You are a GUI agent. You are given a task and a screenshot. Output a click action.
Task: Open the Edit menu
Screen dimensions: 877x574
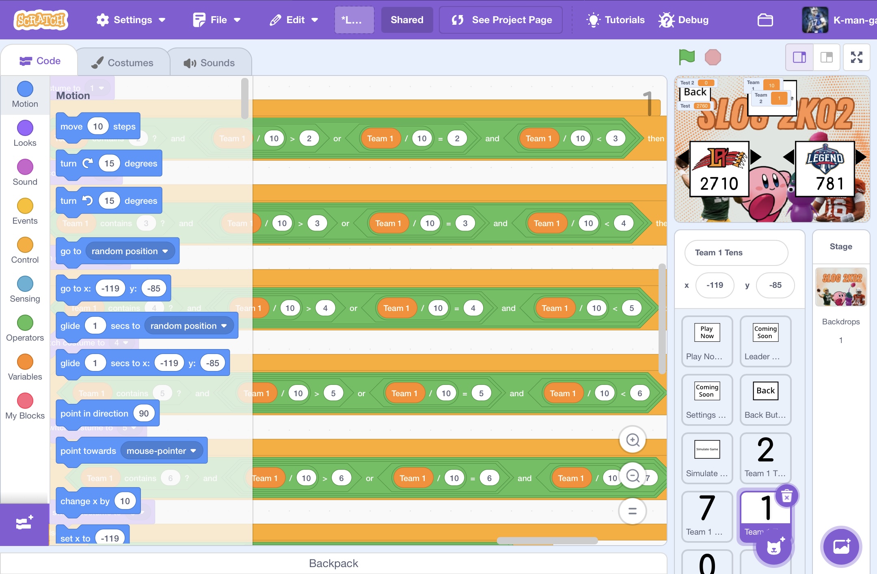[294, 20]
